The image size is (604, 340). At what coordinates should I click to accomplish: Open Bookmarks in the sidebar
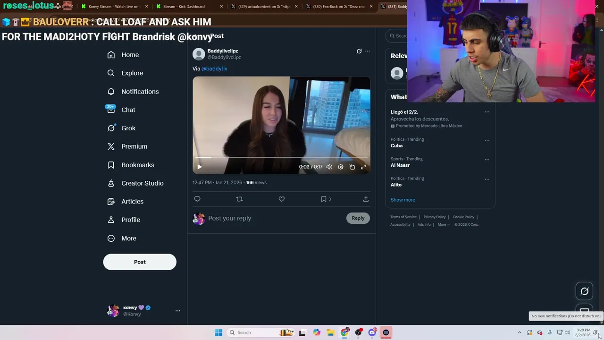click(x=131, y=165)
